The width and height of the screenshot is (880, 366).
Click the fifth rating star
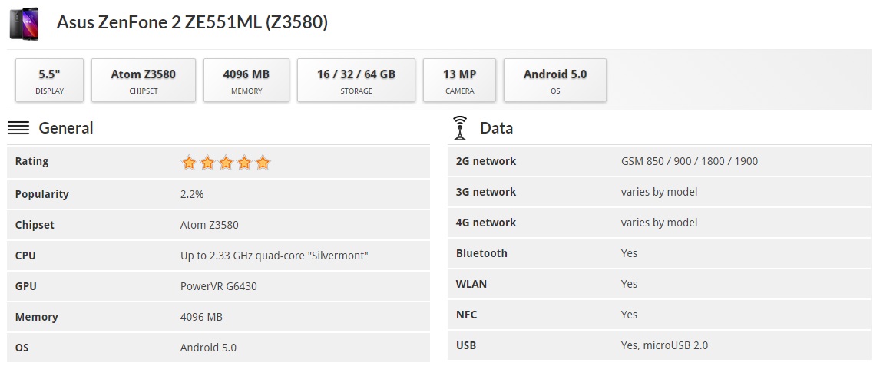point(263,163)
